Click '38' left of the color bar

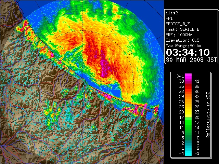182,81
